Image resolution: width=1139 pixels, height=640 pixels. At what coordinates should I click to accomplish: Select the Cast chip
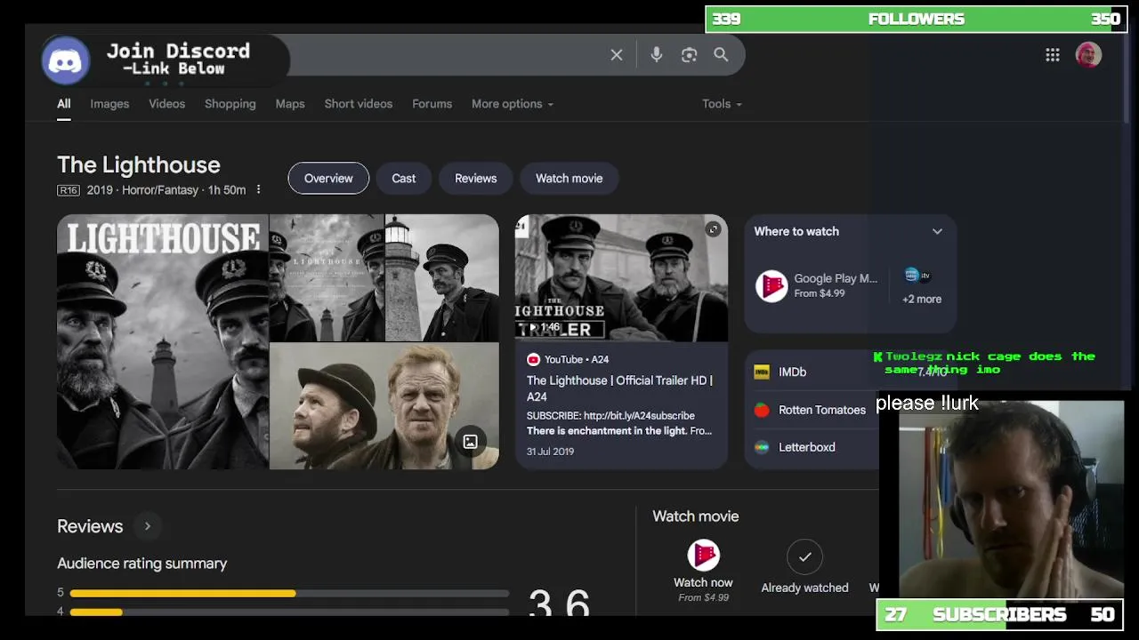404,179
